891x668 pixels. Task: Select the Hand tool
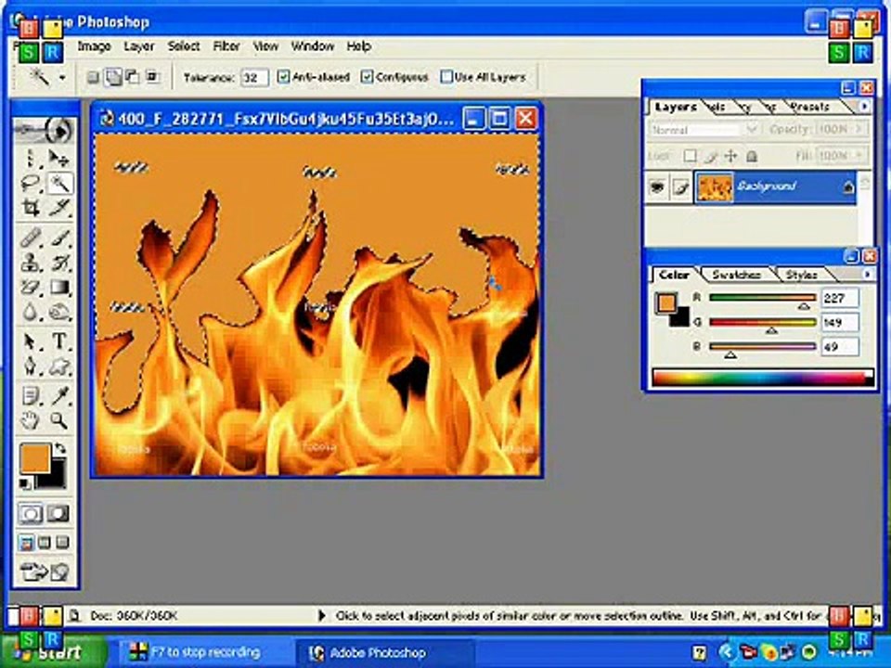[x=30, y=420]
